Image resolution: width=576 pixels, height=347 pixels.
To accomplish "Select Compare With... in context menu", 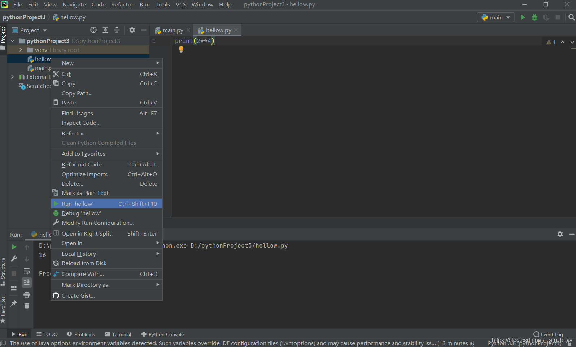I will (x=106, y=274).
